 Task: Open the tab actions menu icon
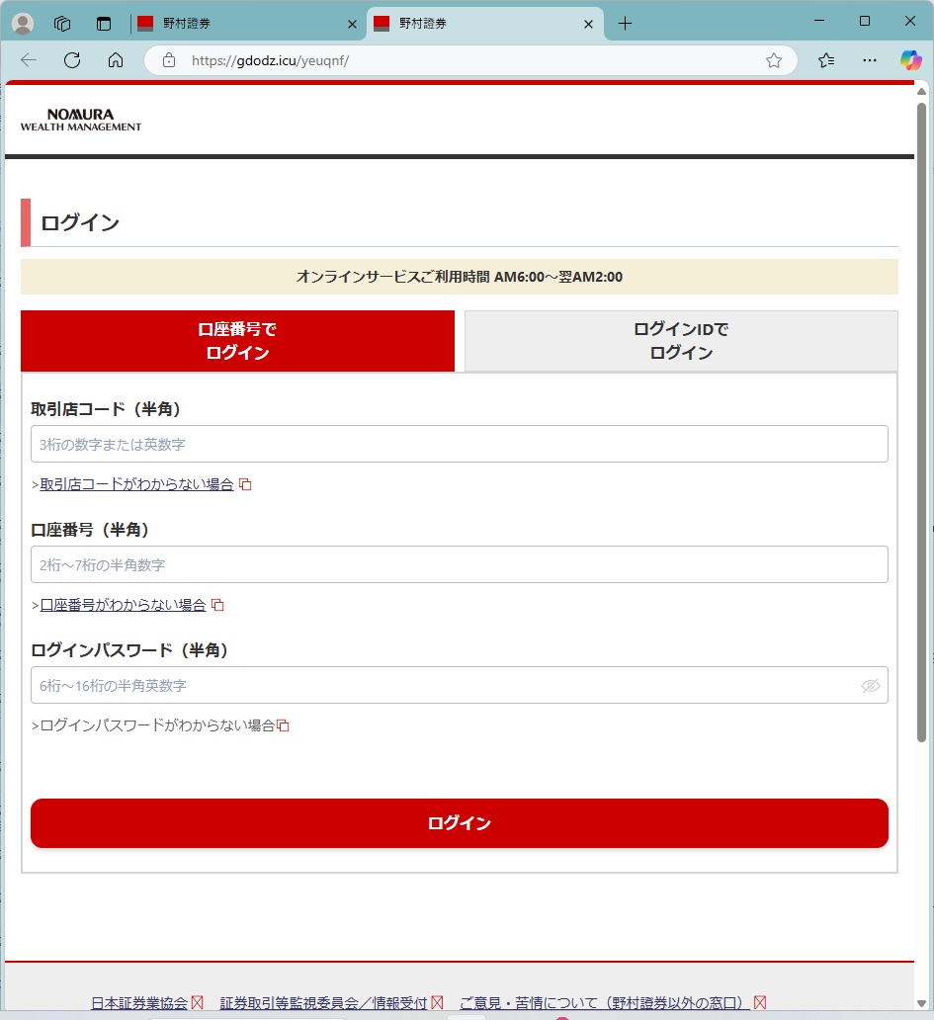click(x=104, y=24)
